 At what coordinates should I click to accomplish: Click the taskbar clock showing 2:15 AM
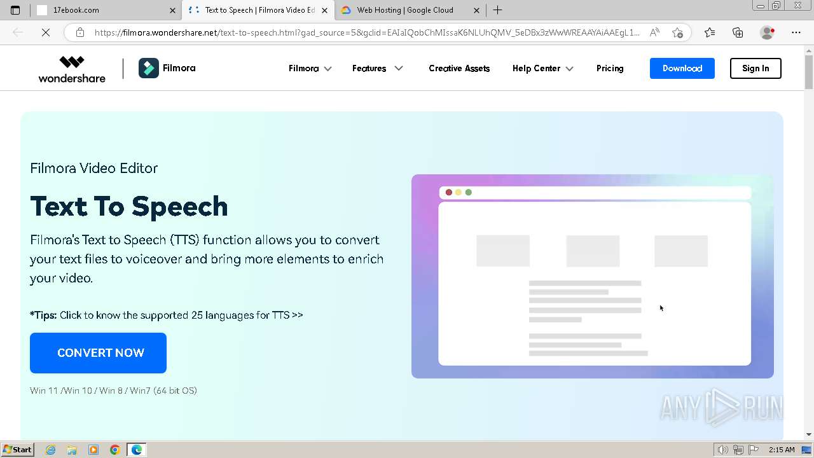coord(782,450)
